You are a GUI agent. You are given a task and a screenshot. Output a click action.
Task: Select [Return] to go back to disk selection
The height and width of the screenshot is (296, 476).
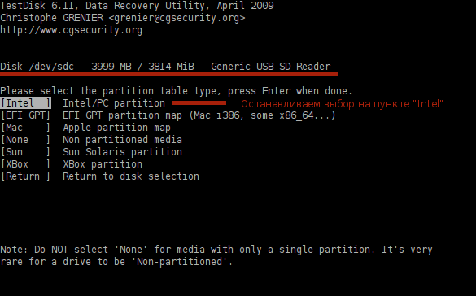tap(25, 176)
